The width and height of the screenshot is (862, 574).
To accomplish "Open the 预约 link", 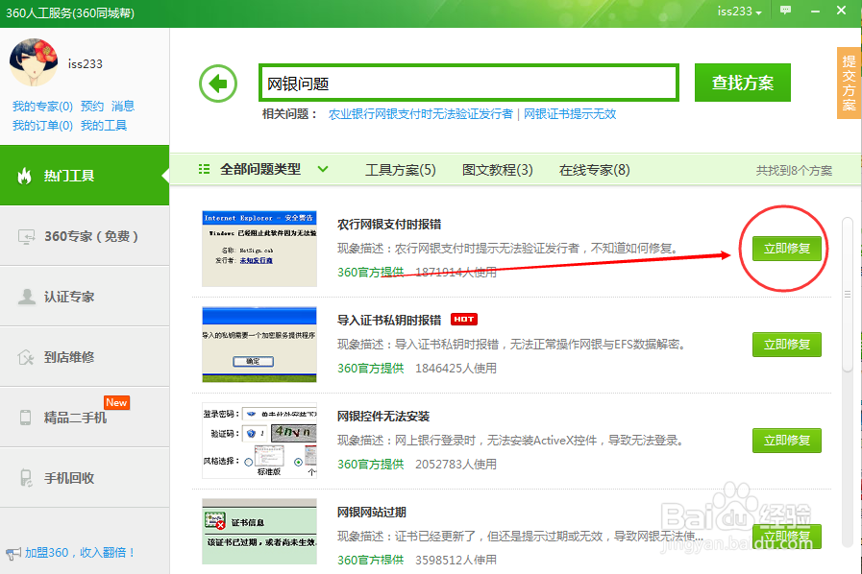I will tap(92, 106).
